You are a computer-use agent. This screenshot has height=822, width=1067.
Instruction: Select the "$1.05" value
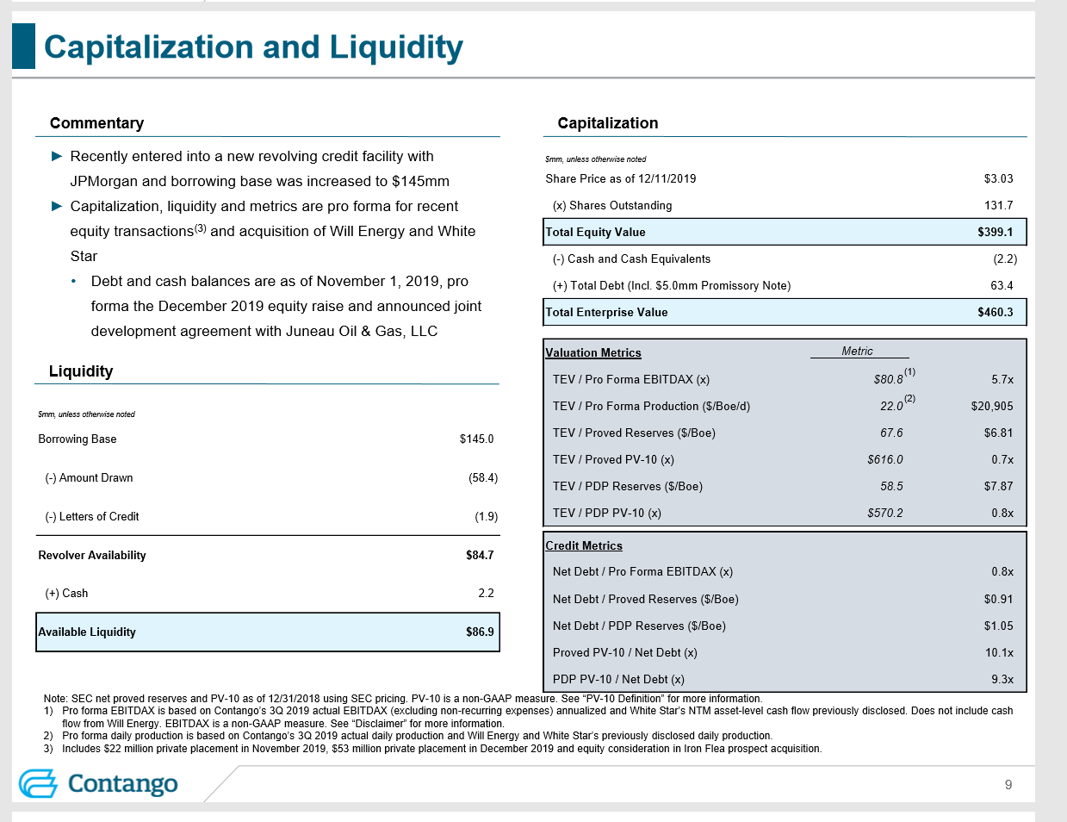[x=999, y=626]
